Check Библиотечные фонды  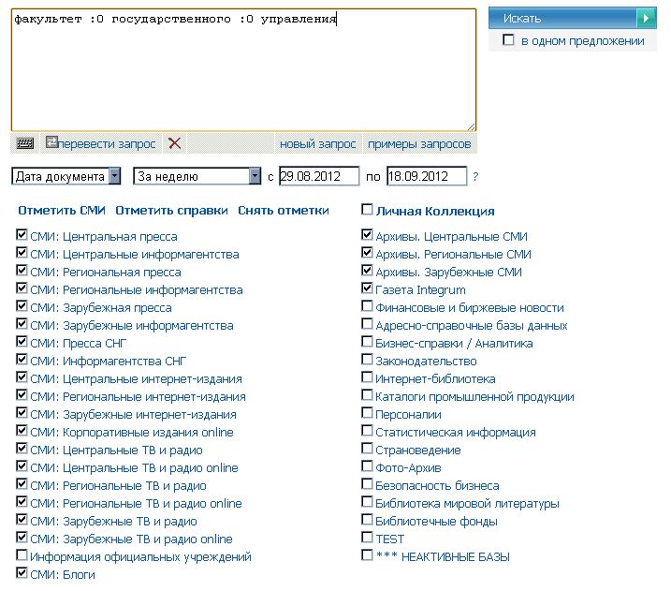pos(367,519)
